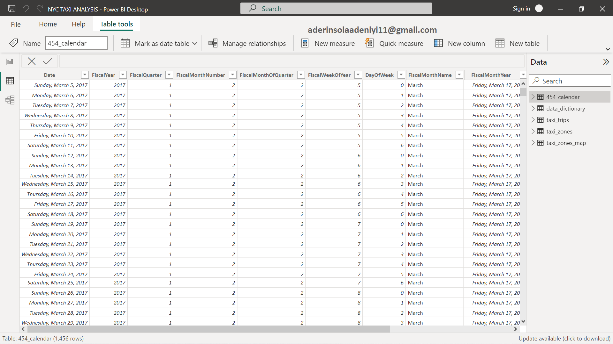The height and width of the screenshot is (344, 613).
Task: Open the File menu
Action: (x=16, y=24)
